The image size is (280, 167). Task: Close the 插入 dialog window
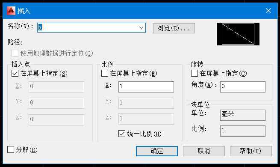click(268, 11)
